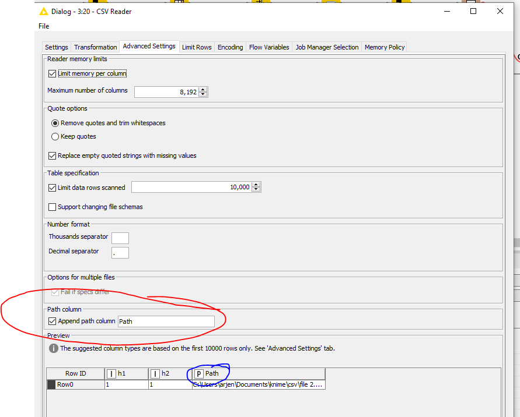The width and height of the screenshot is (520, 417).
Task: Click the info icon in the Preview section
Action: [x=53, y=349]
